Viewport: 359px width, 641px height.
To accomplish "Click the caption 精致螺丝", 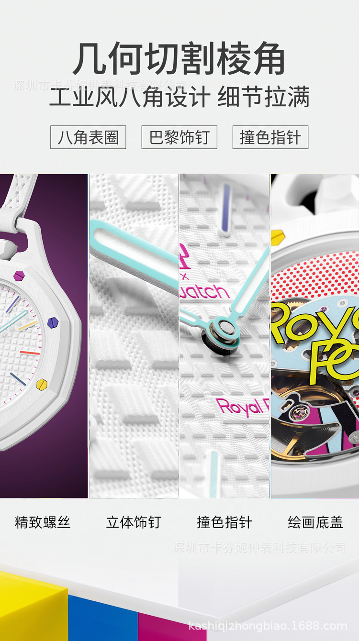I will 43,522.
